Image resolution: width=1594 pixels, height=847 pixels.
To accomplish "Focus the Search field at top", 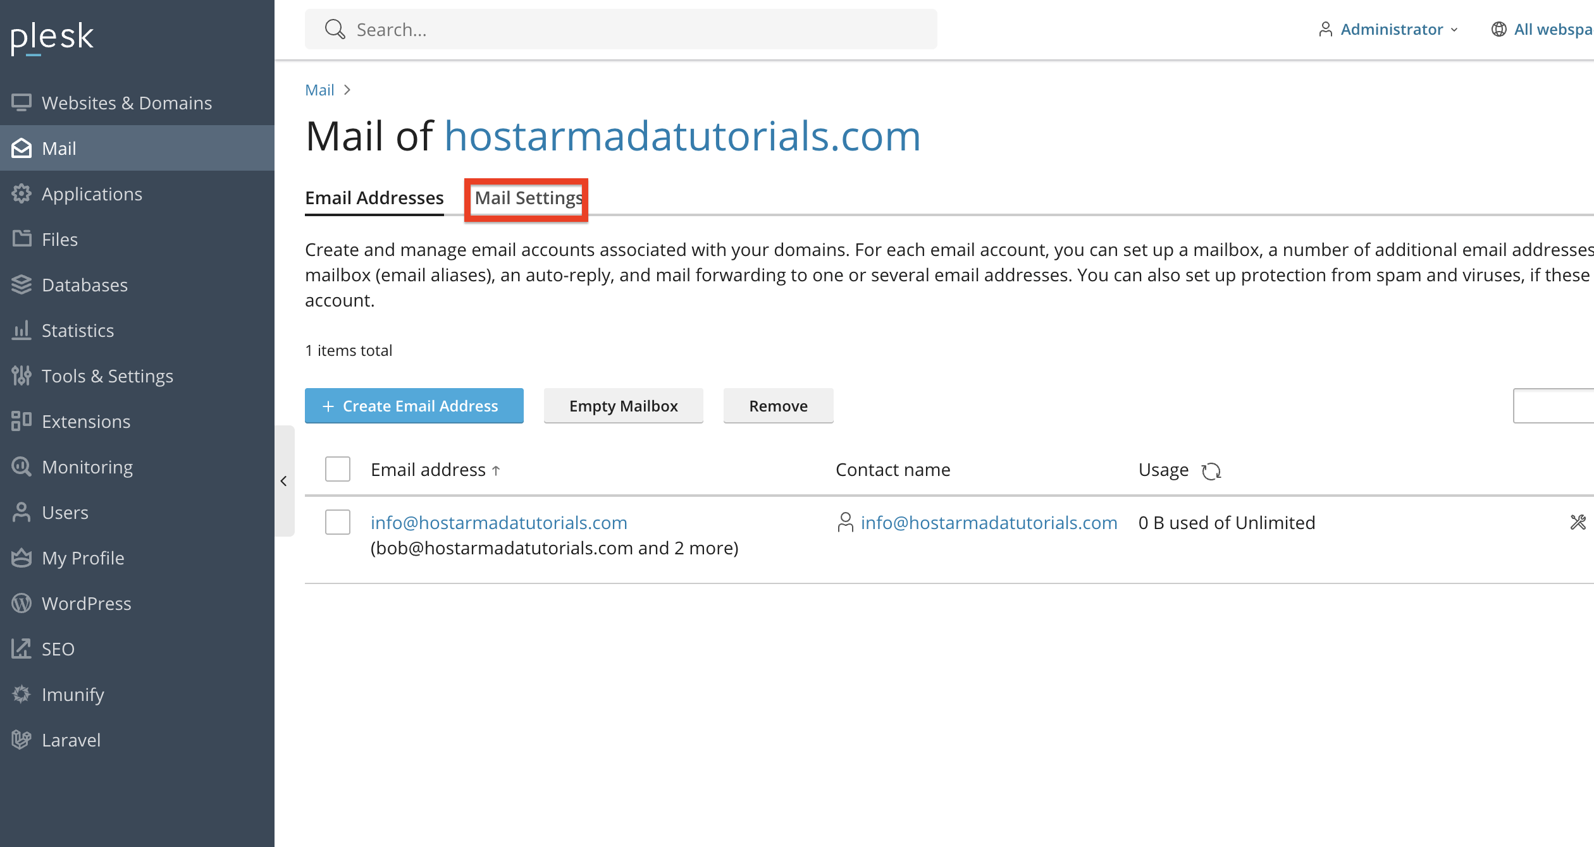I will point(621,29).
